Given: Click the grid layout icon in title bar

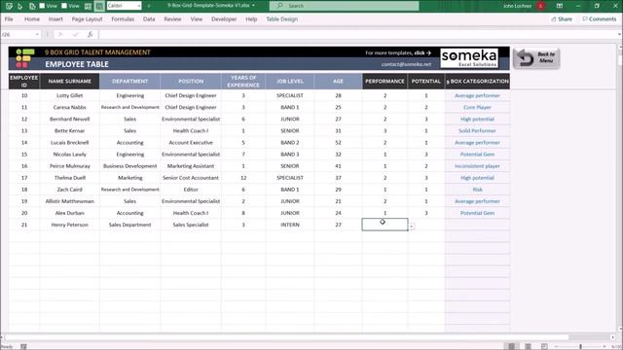Looking at the screenshot, I should pos(89,6).
